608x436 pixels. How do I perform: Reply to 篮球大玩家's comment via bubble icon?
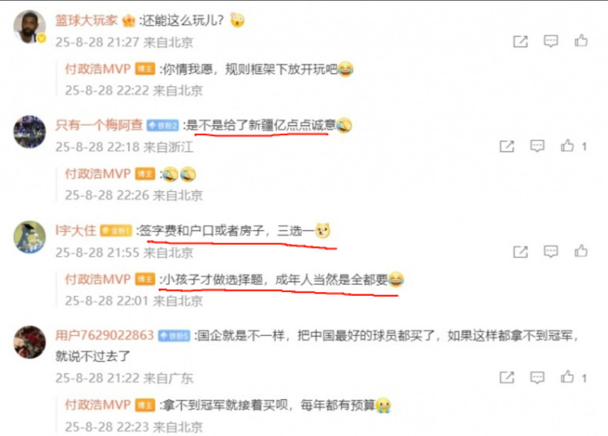click(x=550, y=41)
